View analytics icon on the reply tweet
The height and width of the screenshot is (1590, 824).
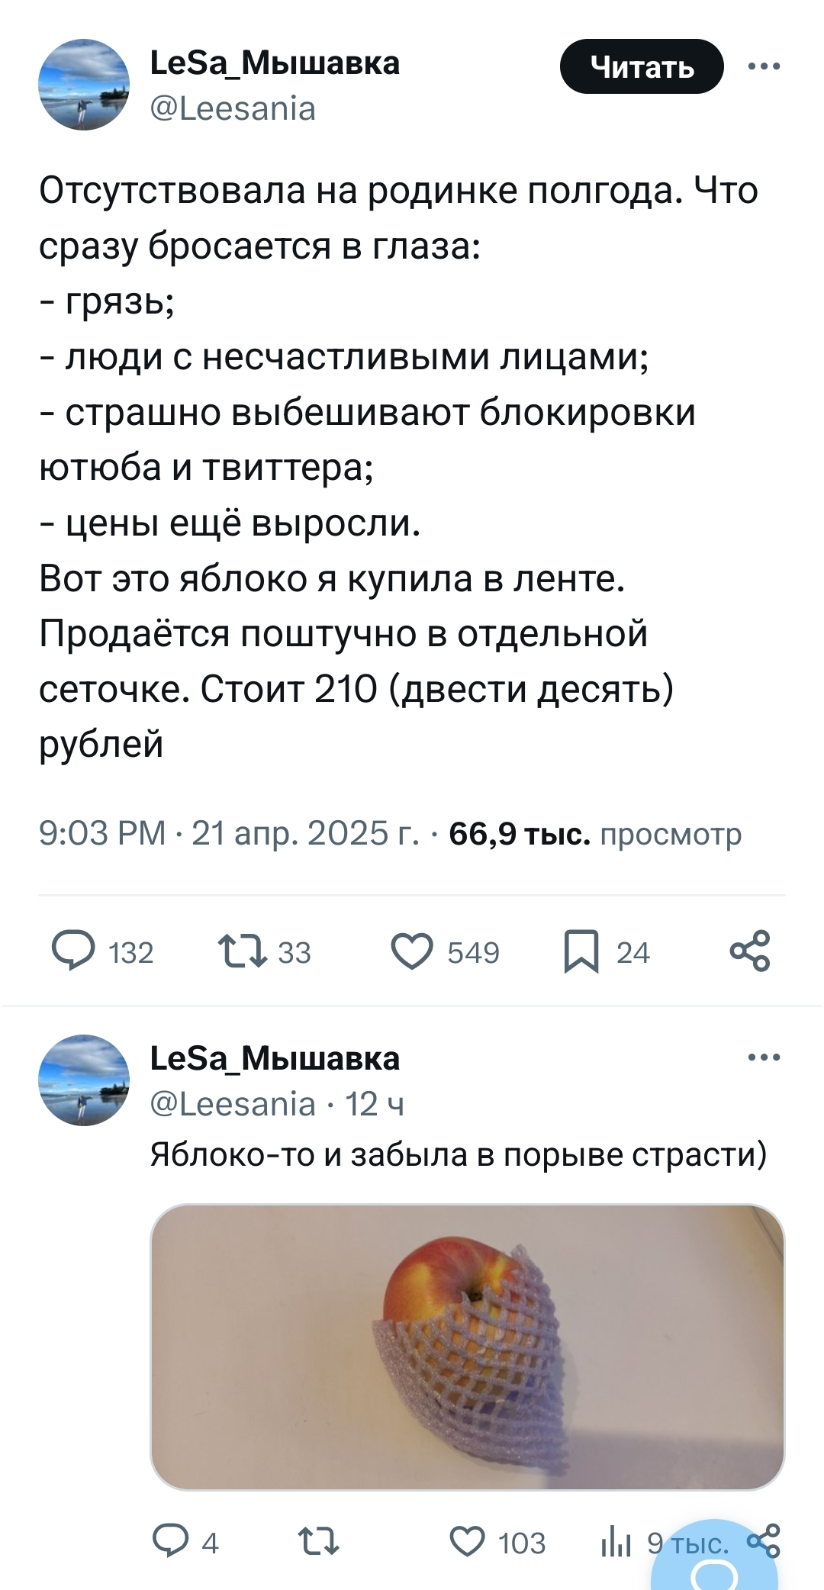615,1543
